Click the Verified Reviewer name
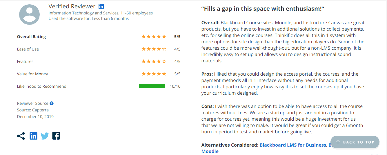Image resolution: width=387 pixels, height=155 pixels. (x=72, y=6)
